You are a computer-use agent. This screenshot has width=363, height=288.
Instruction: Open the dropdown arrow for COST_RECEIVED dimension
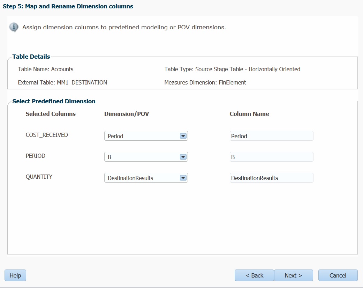183,136
